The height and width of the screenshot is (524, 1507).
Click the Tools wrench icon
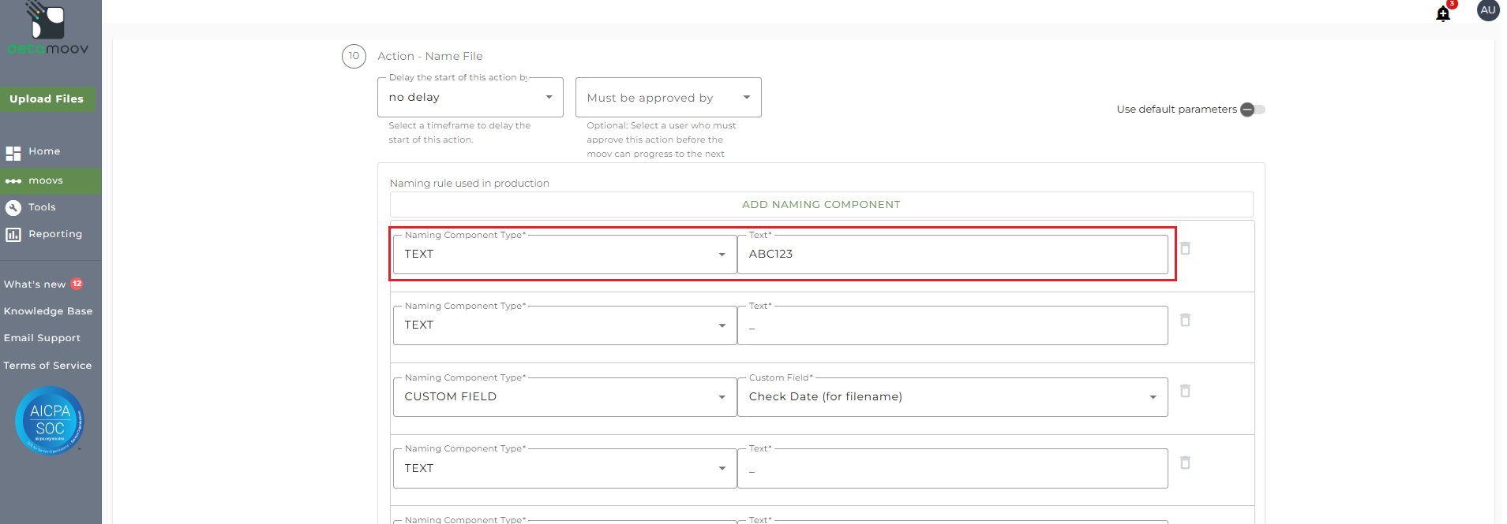point(13,208)
